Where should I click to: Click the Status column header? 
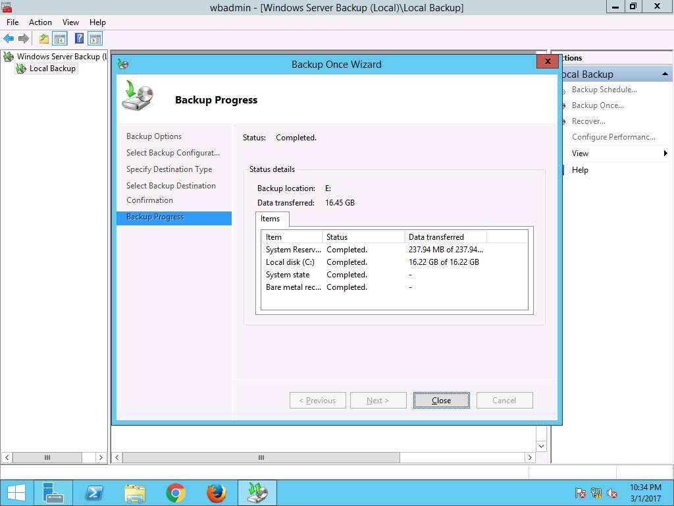(x=363, y=237)
